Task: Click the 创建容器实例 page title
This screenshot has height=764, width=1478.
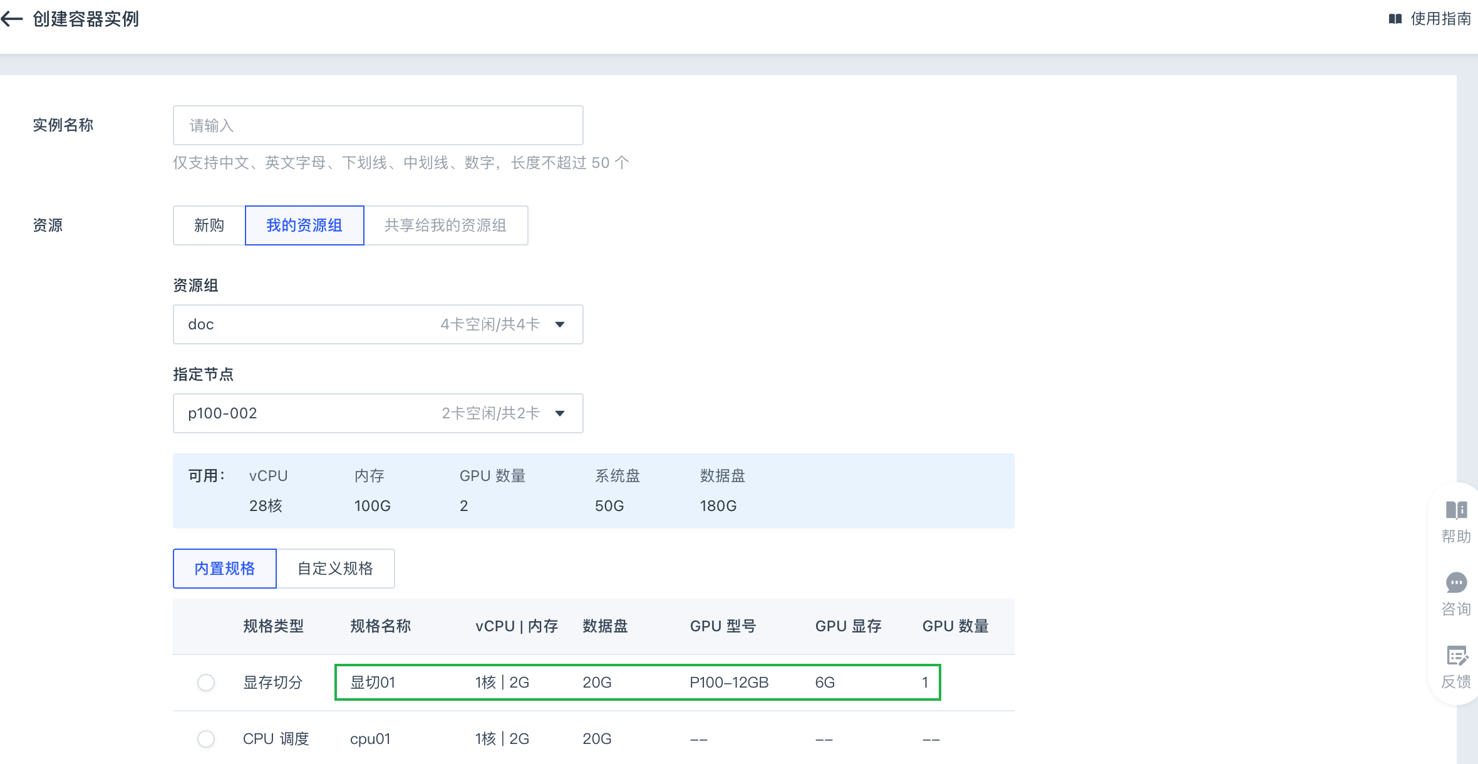Action: pyautogui.click(x=86, y=19)
